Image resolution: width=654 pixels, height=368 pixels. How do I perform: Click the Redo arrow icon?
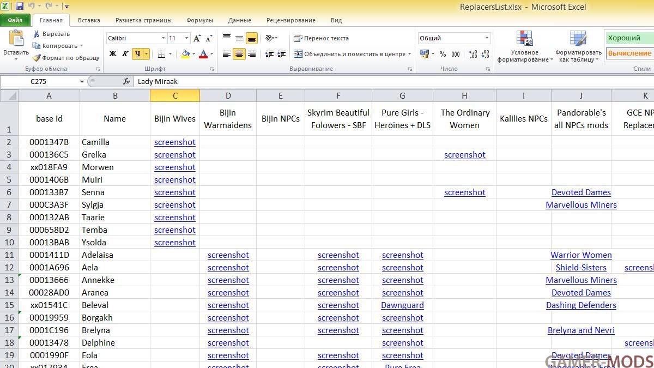(49, 7)
